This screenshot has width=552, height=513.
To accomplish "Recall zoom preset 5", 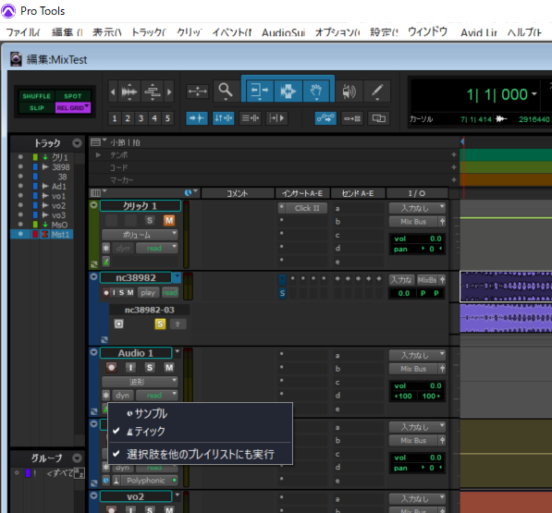I will (168, 118).
